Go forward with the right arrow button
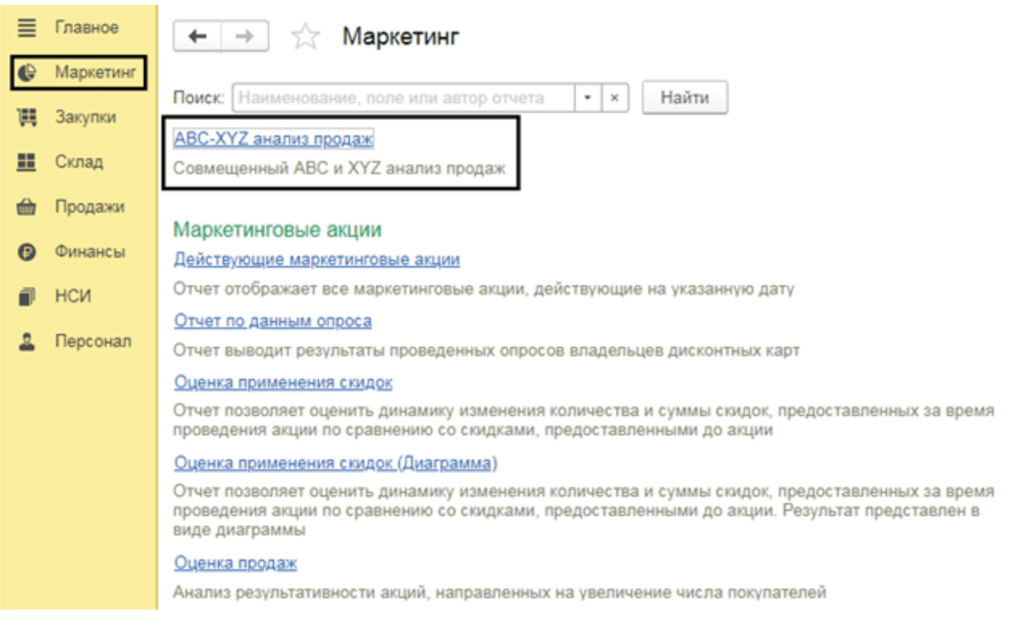 [x=244, y=36]
